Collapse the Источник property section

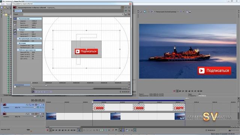click(29, 43)
